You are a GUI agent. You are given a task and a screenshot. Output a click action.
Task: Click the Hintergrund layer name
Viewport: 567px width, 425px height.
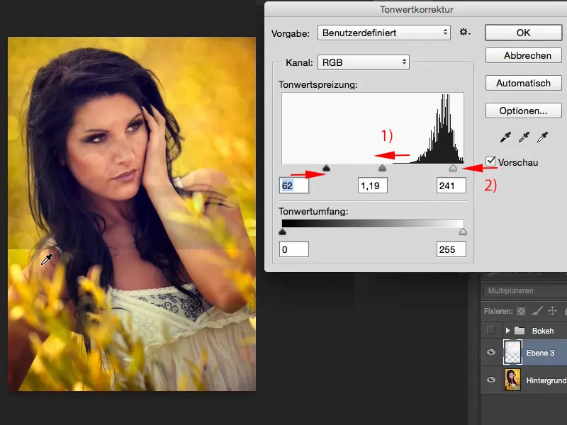[546, 380]
